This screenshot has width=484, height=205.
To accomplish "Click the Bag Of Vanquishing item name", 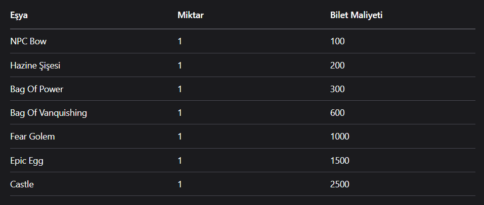I will click(49, 113).
